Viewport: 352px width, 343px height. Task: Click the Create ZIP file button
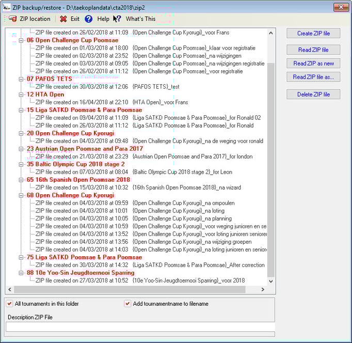pos(313,34)
